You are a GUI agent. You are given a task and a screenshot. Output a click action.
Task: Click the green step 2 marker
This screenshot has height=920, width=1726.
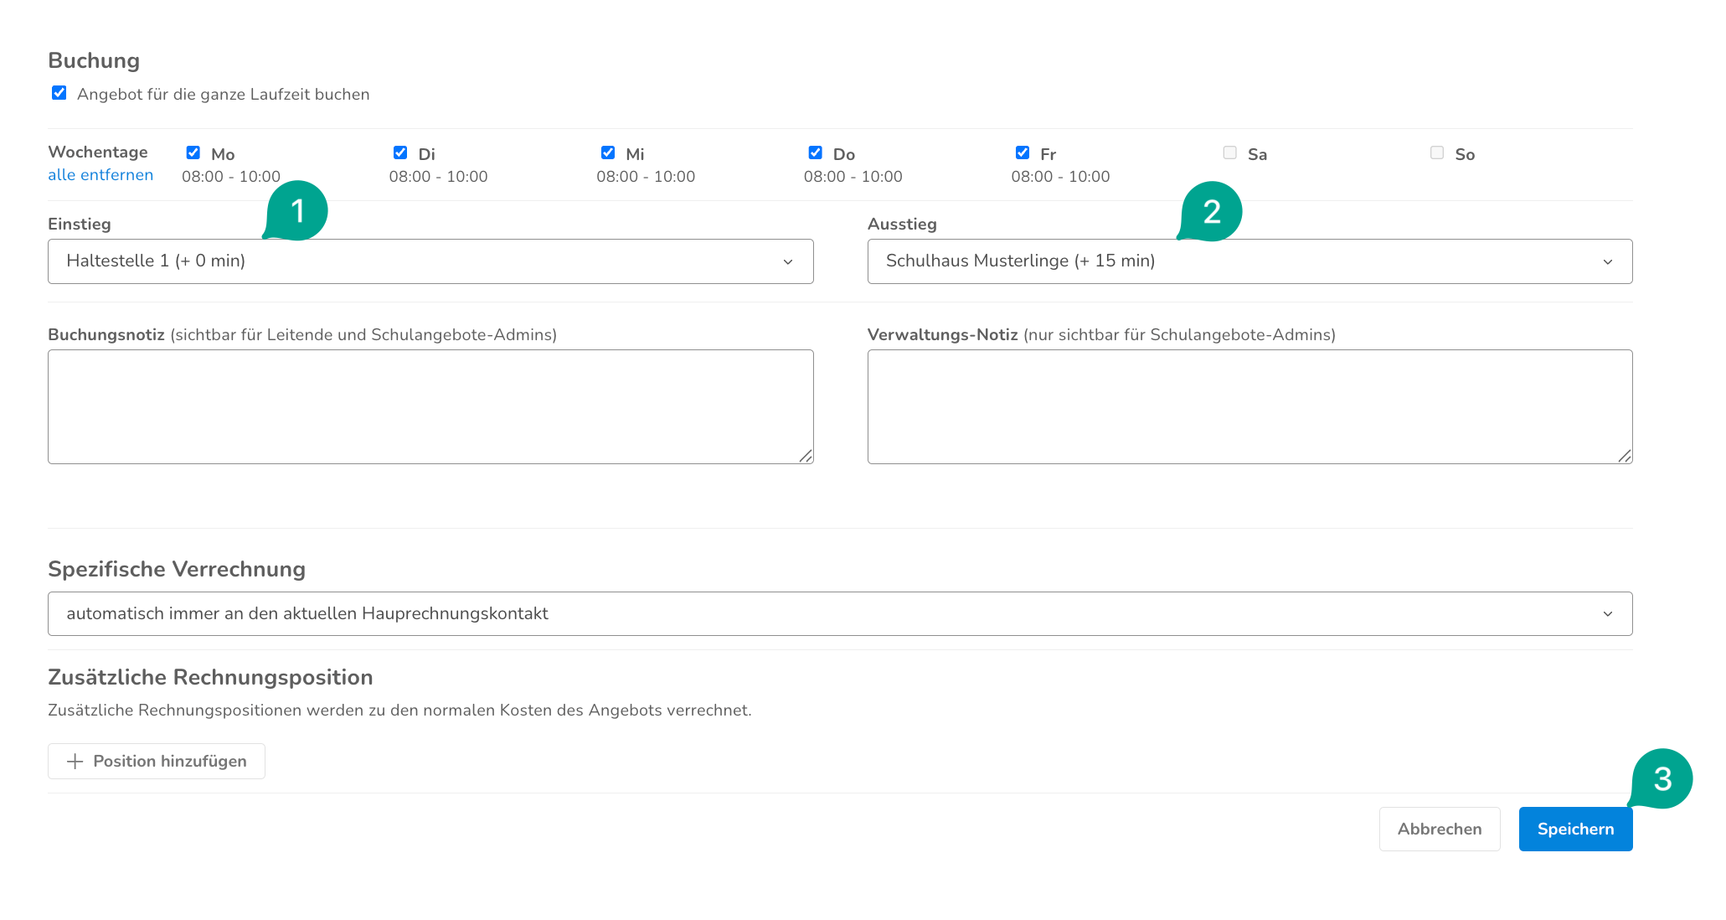coord(1211,212)
